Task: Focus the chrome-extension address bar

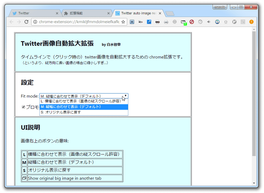Action: [x=79, y=22]
